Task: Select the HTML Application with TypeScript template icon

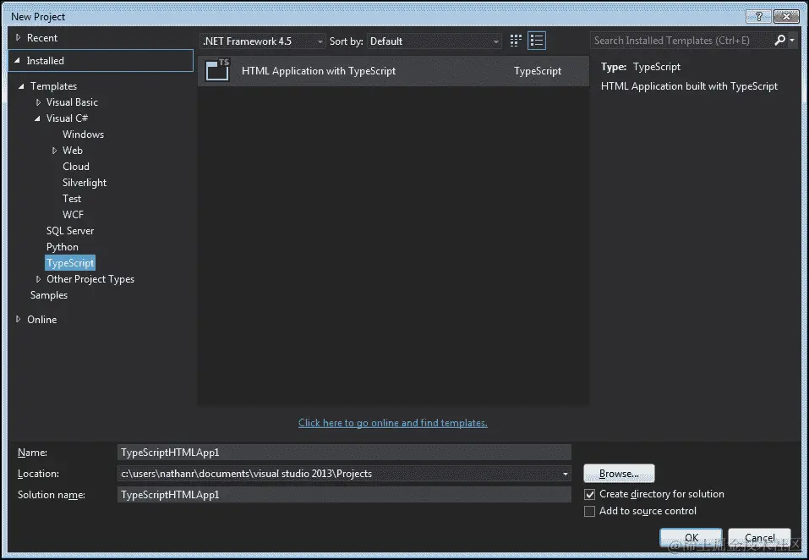Action: tap(217, 70)
